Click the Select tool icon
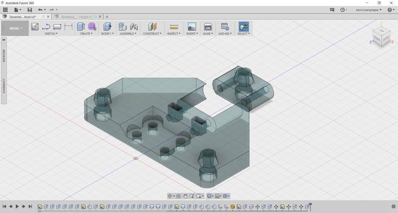This screenshot has width=398, height=213. 244,27
